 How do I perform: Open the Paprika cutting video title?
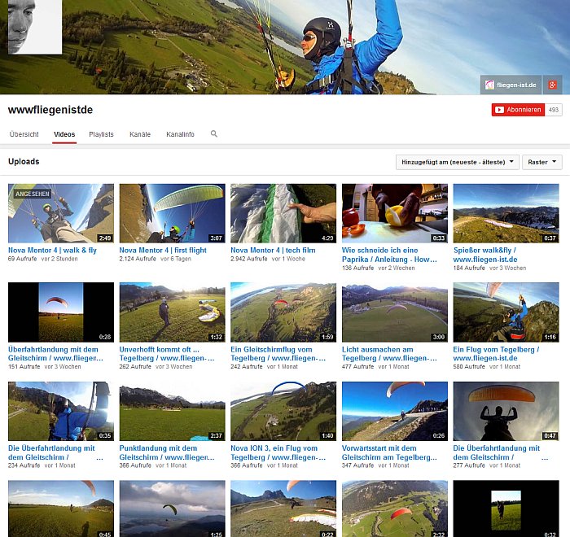(x=389, y=255)
